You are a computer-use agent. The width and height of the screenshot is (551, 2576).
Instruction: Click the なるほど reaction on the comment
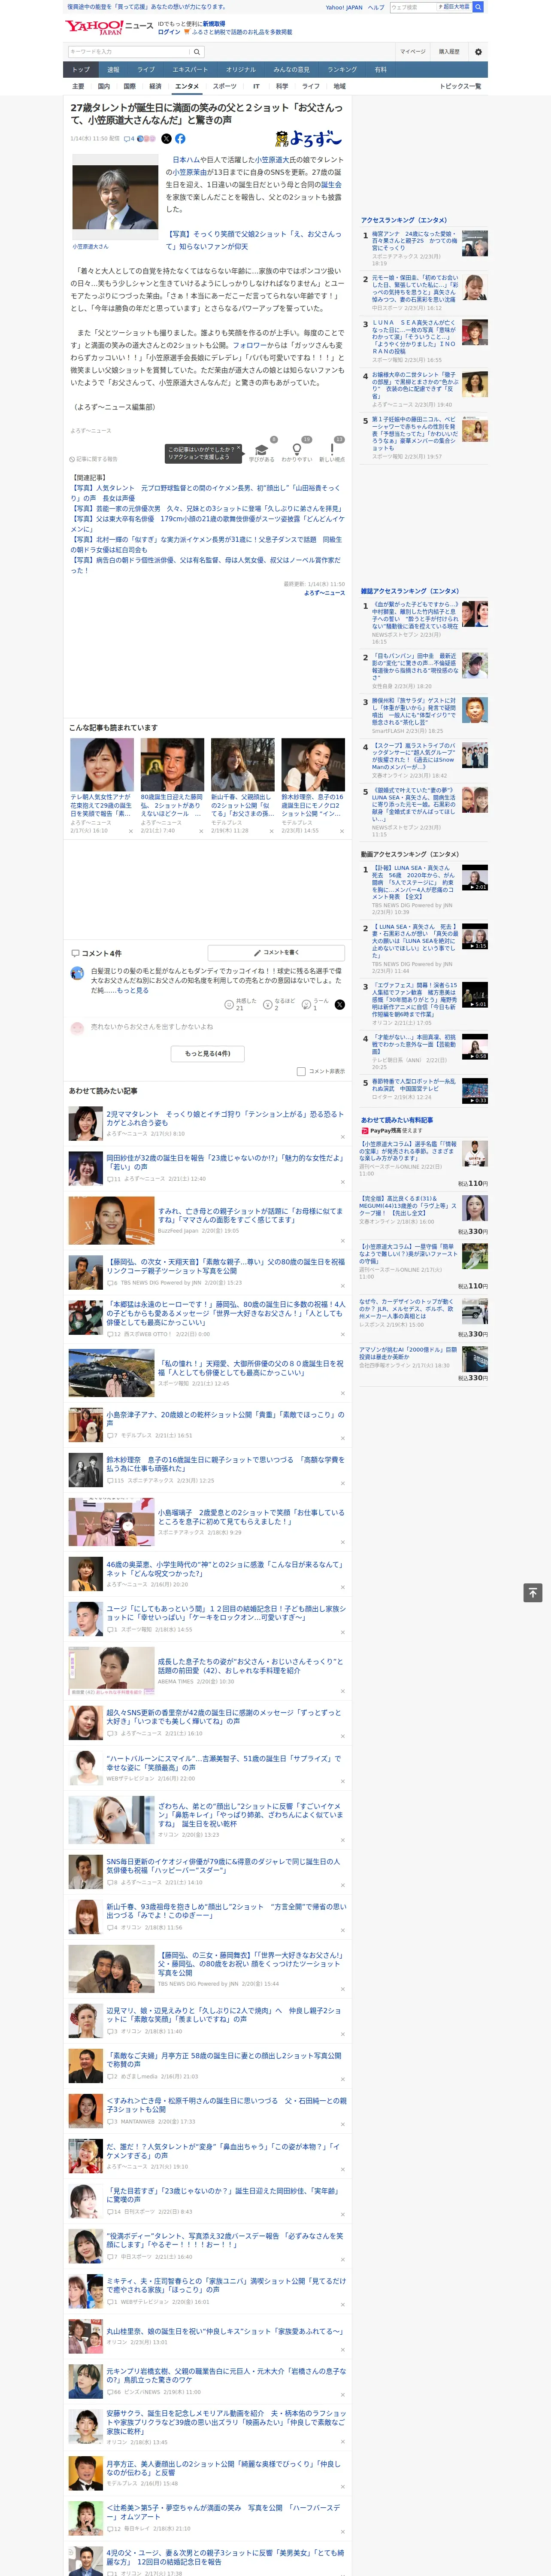point(268,1004)
